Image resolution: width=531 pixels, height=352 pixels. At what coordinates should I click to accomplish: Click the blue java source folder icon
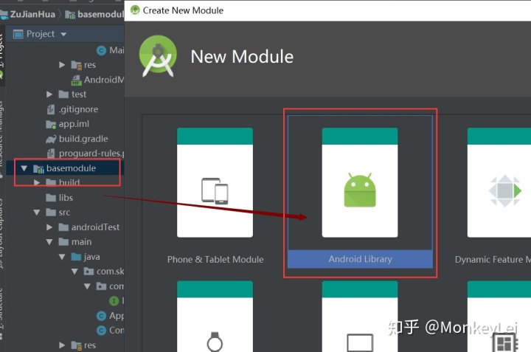tap(76, 257)
